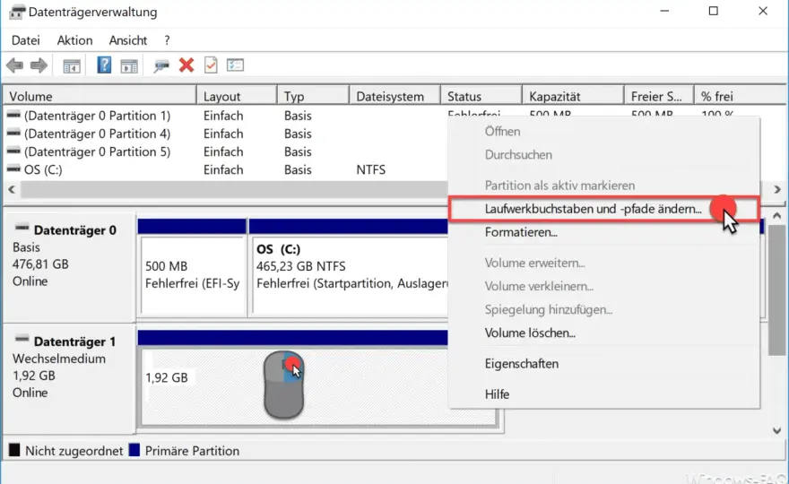The image size is (789, 484).
Task: Open the Aktion menu
Action: point(75,40)
